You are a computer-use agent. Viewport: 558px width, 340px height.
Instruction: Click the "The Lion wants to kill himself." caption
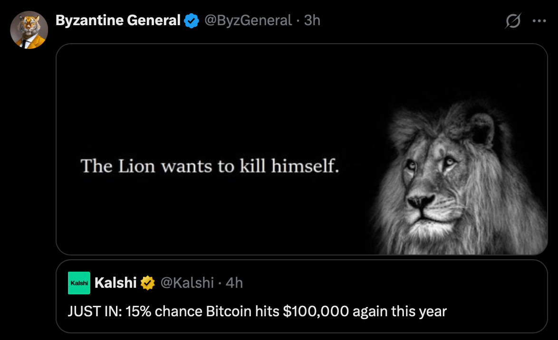[x=210, y=166]
